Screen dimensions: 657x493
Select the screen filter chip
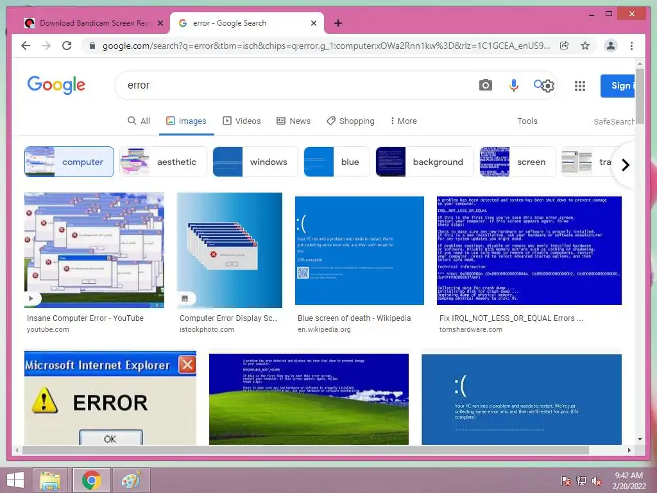518,162
